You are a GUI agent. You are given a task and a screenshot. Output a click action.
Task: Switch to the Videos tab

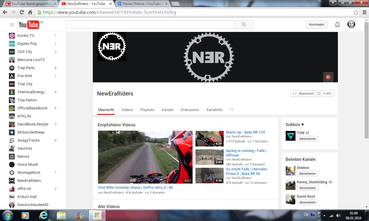tap(127, 110)
